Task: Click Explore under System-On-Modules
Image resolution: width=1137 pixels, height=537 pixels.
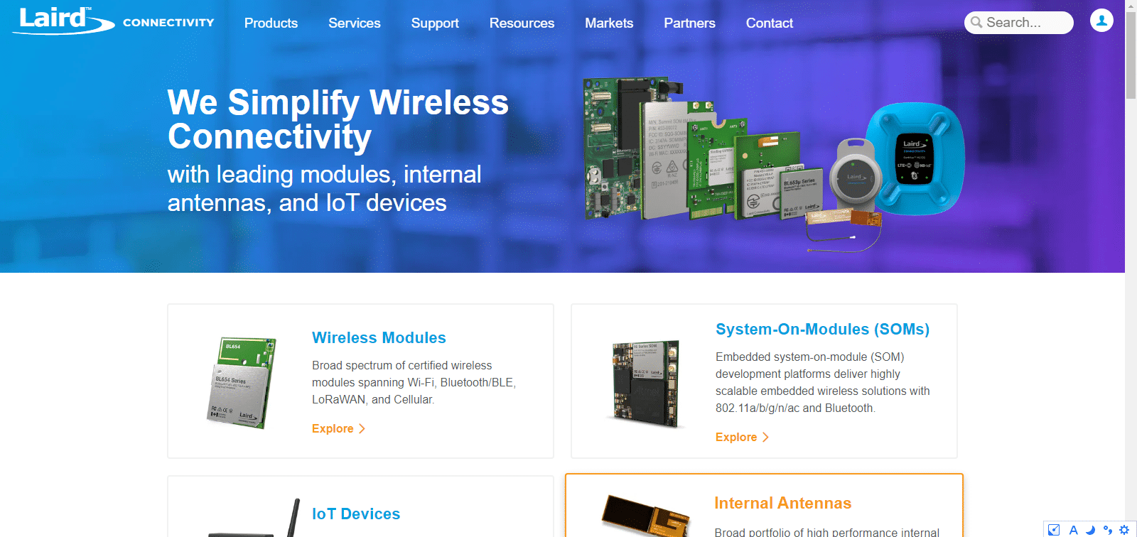Action: (742, 437)
